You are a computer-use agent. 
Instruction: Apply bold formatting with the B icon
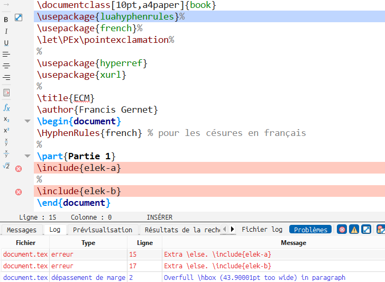[6, 20]
